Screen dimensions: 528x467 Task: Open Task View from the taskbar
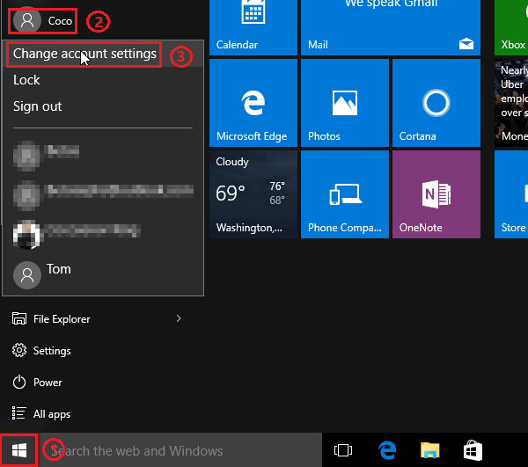(343, 450)
